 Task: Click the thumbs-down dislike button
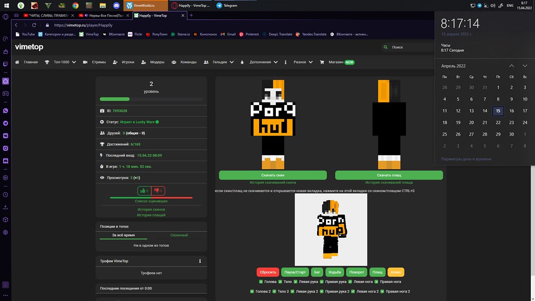click(158, 191)
